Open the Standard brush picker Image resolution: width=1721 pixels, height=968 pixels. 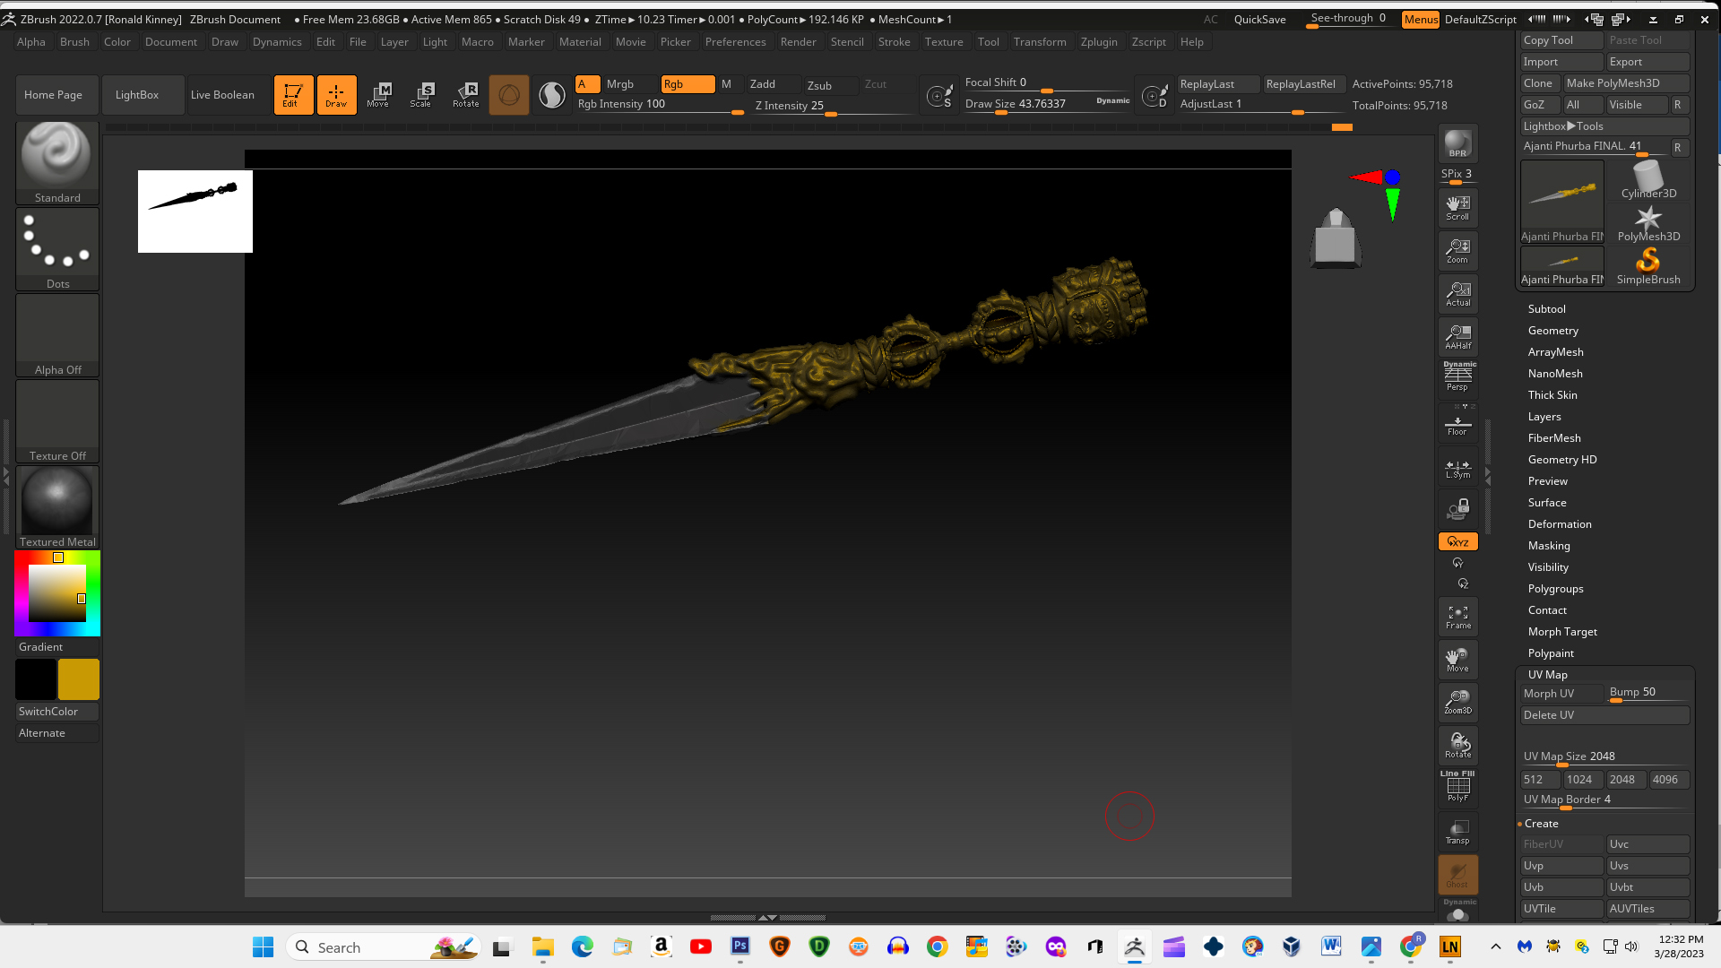(x=57, y=163)
